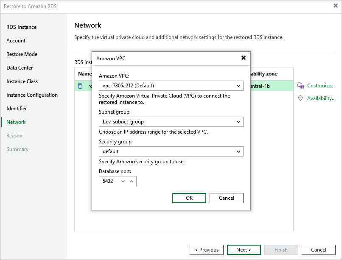Switch to the Instance Class step
The image size is (342, 260).
(22, 81)
